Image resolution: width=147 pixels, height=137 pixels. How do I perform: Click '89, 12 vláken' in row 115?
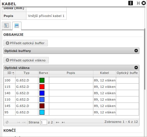pos(105,87)
